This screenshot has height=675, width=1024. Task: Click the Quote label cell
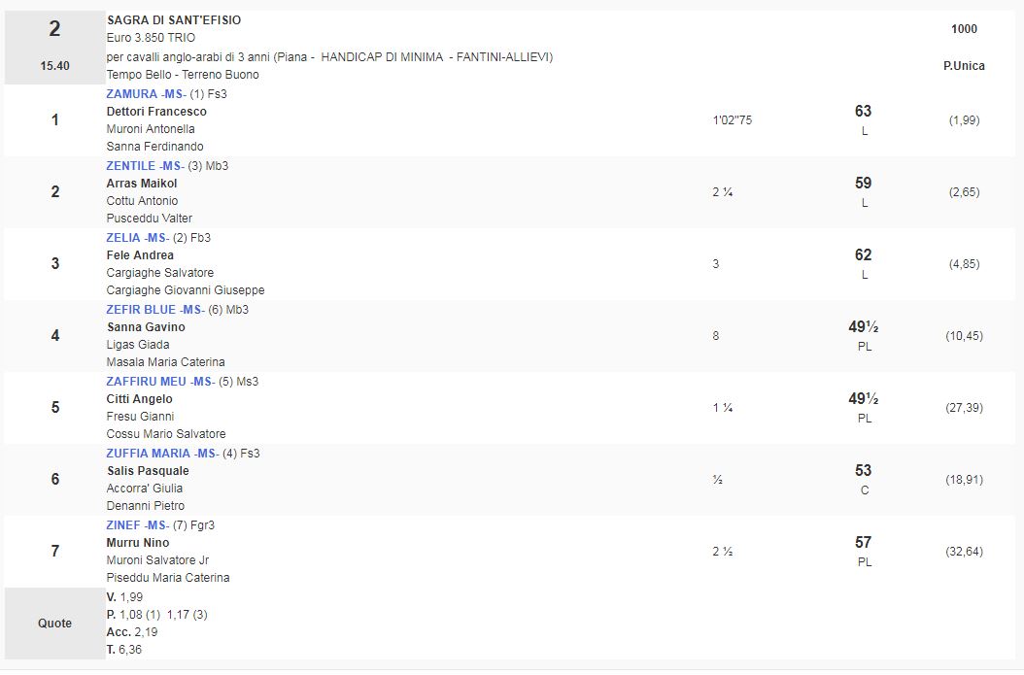[54, 624]
